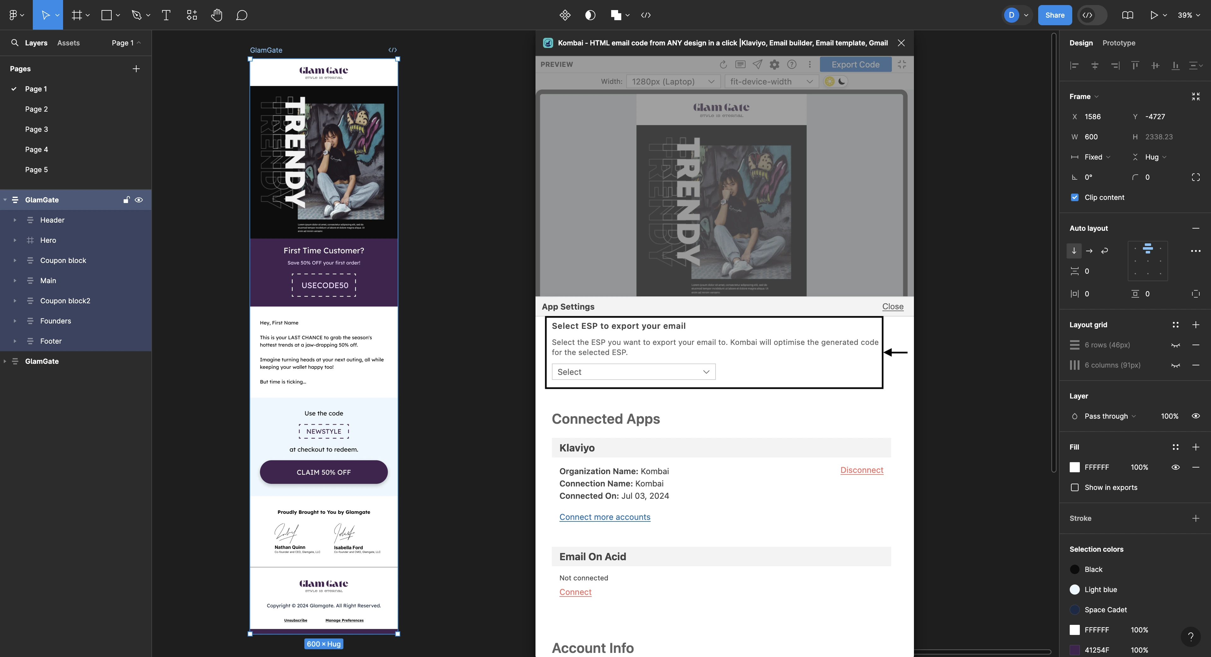Click Connect more accounts link
Image resolution: width=1211 pixels, height=657 pixels.
[x=605, y=517]
